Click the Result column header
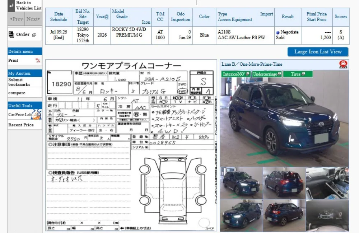359x233 pixels. coord(288,17)
